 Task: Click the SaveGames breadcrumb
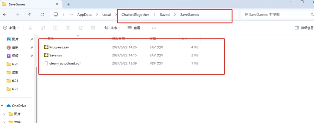(189, 14)
